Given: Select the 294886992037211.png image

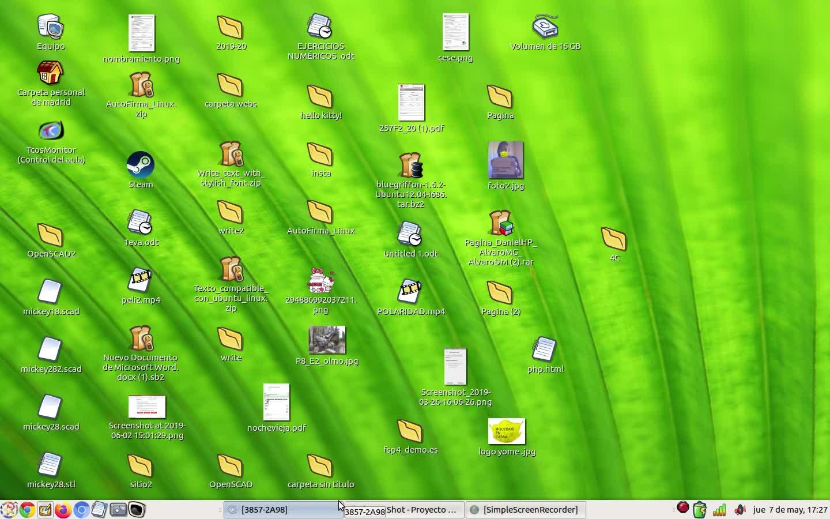Looking at the screenshot, I should tap(320, 281).
